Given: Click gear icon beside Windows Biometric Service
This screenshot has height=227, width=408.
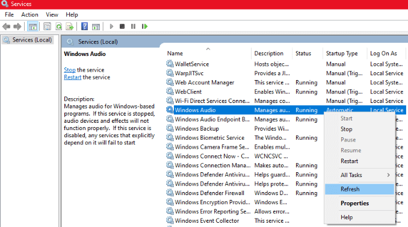Looking at the screenshot, I should 170,137.
